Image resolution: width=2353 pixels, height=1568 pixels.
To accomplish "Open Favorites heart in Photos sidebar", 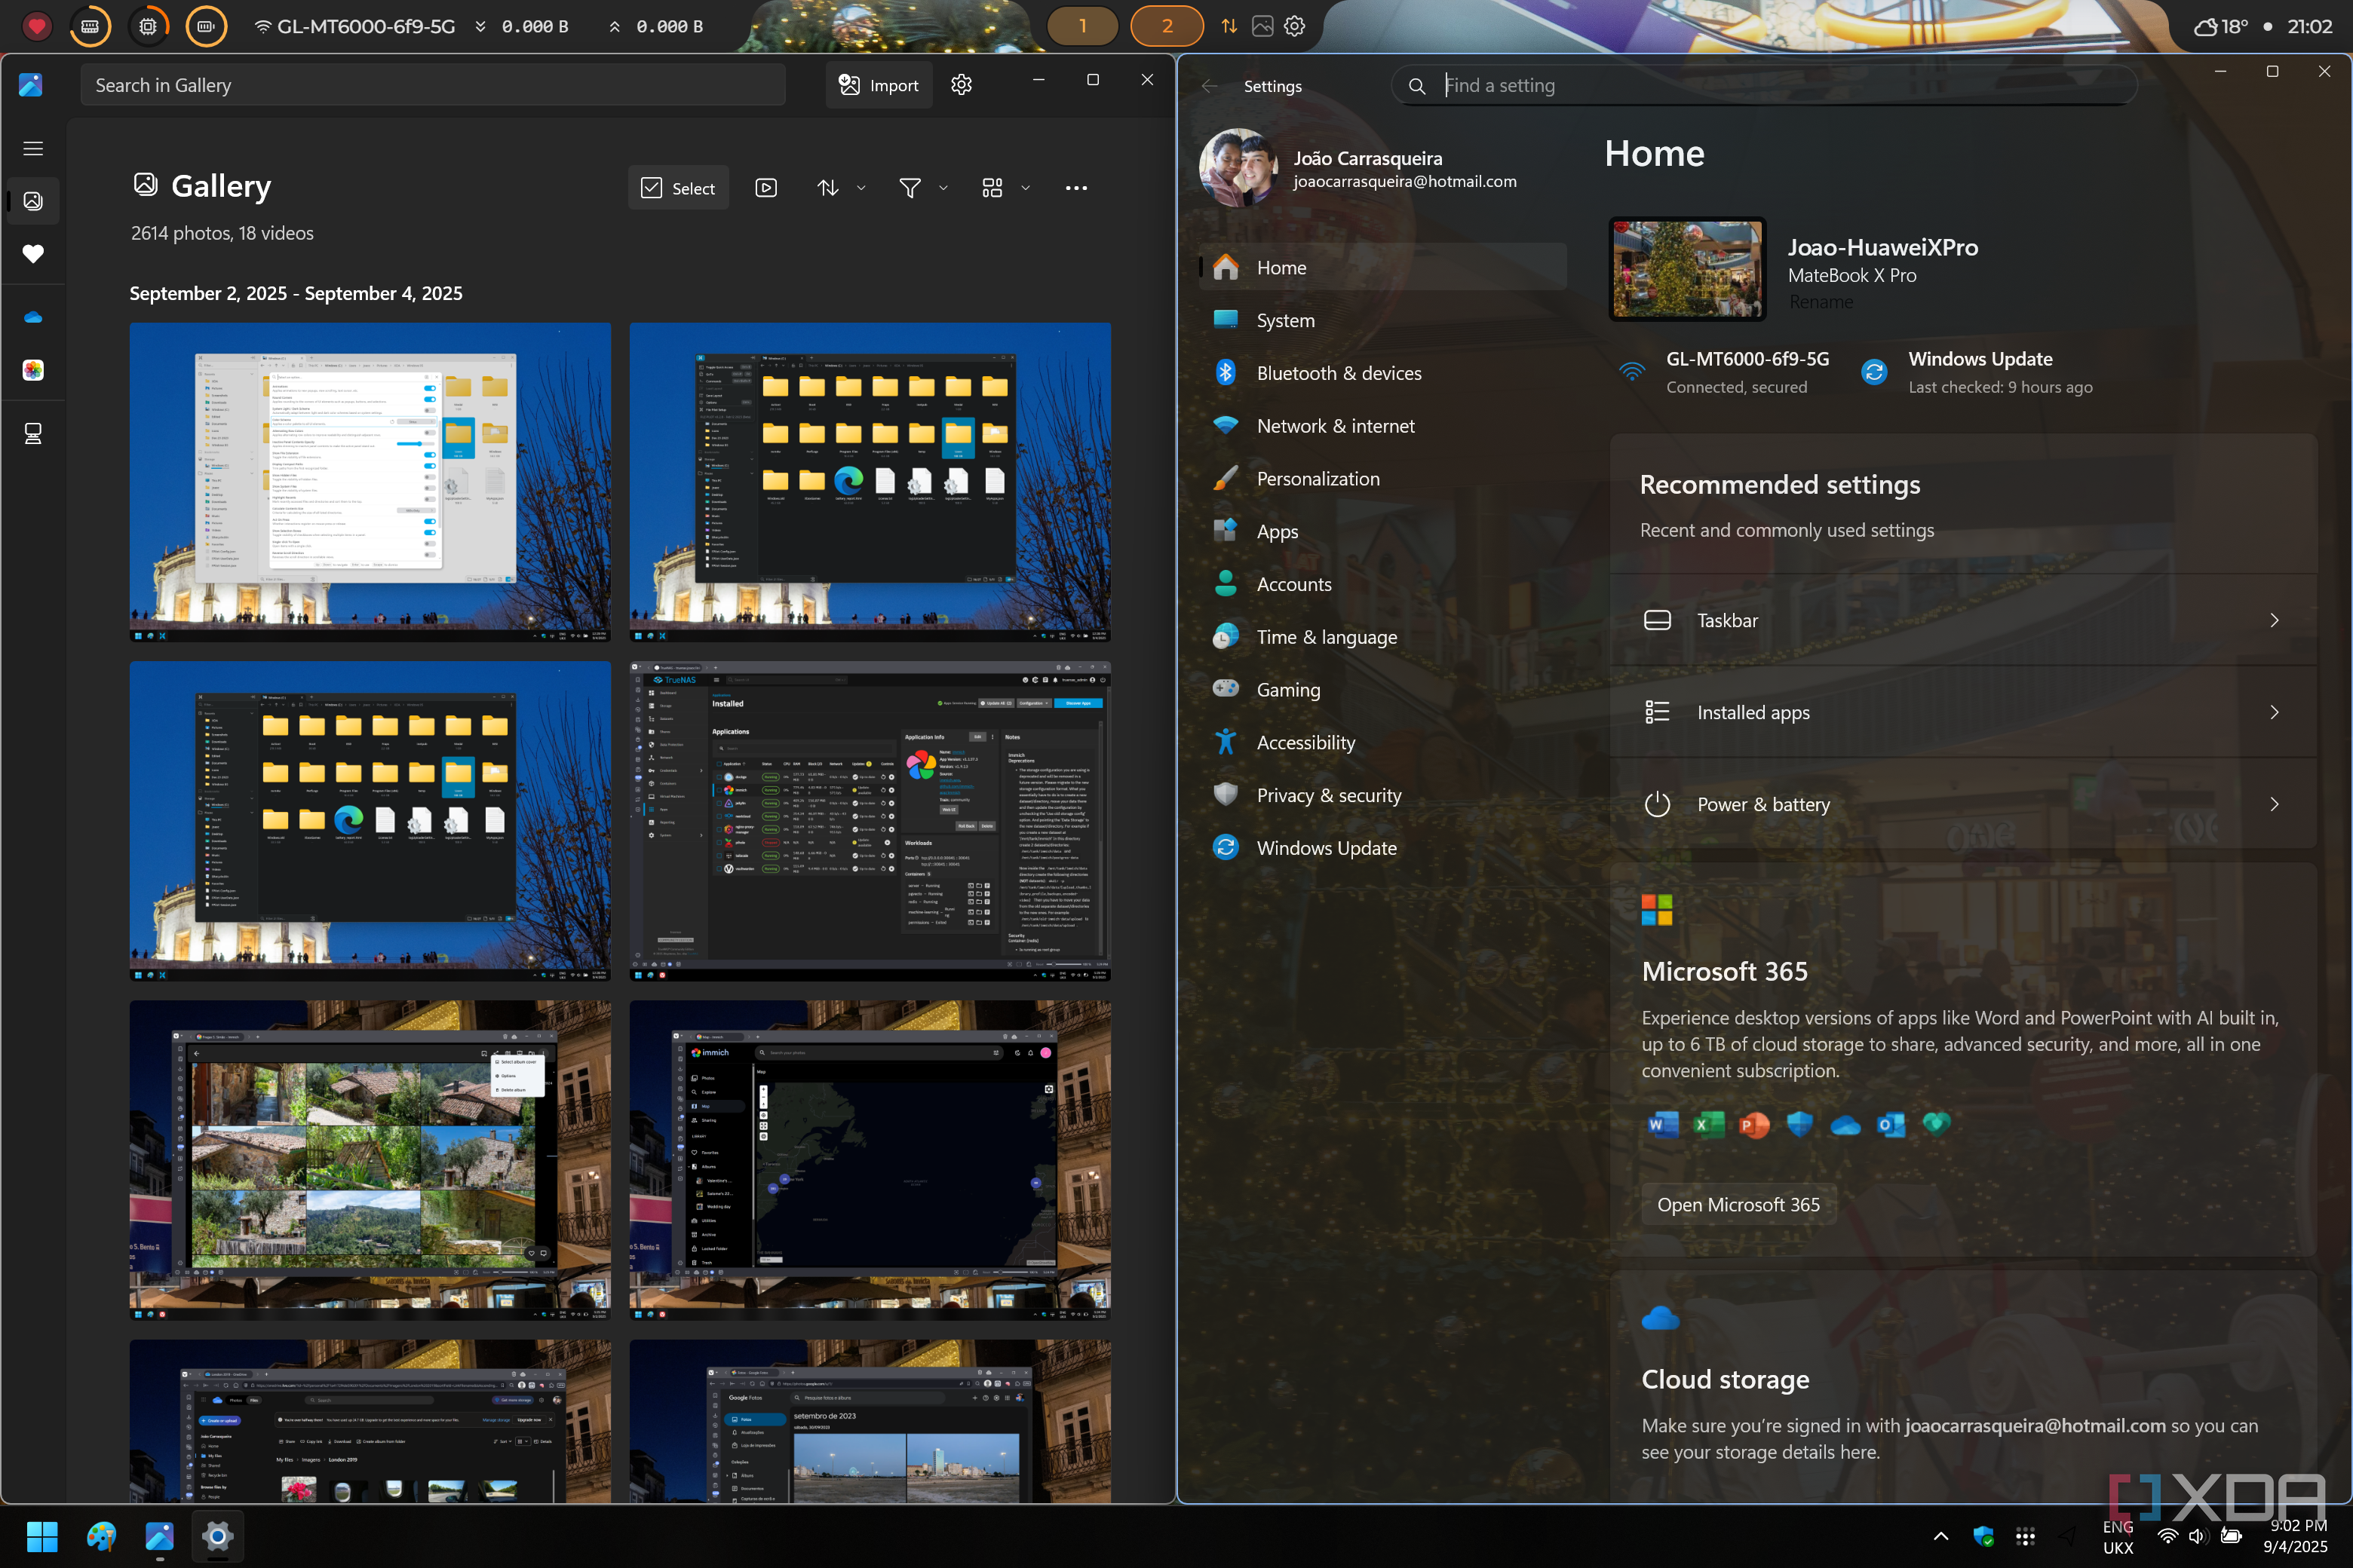I will coord(33,254).
